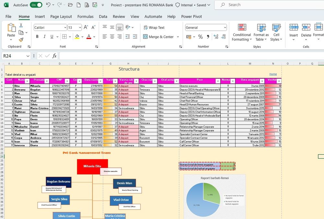Click the Delete cells button
The height and width of the screenshot is (219, 324).
coord(306,32)
